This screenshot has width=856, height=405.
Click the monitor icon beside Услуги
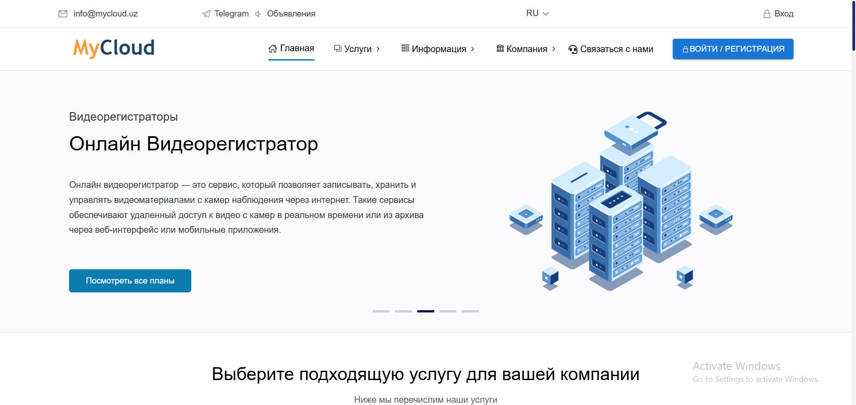(x=338, y=49)
